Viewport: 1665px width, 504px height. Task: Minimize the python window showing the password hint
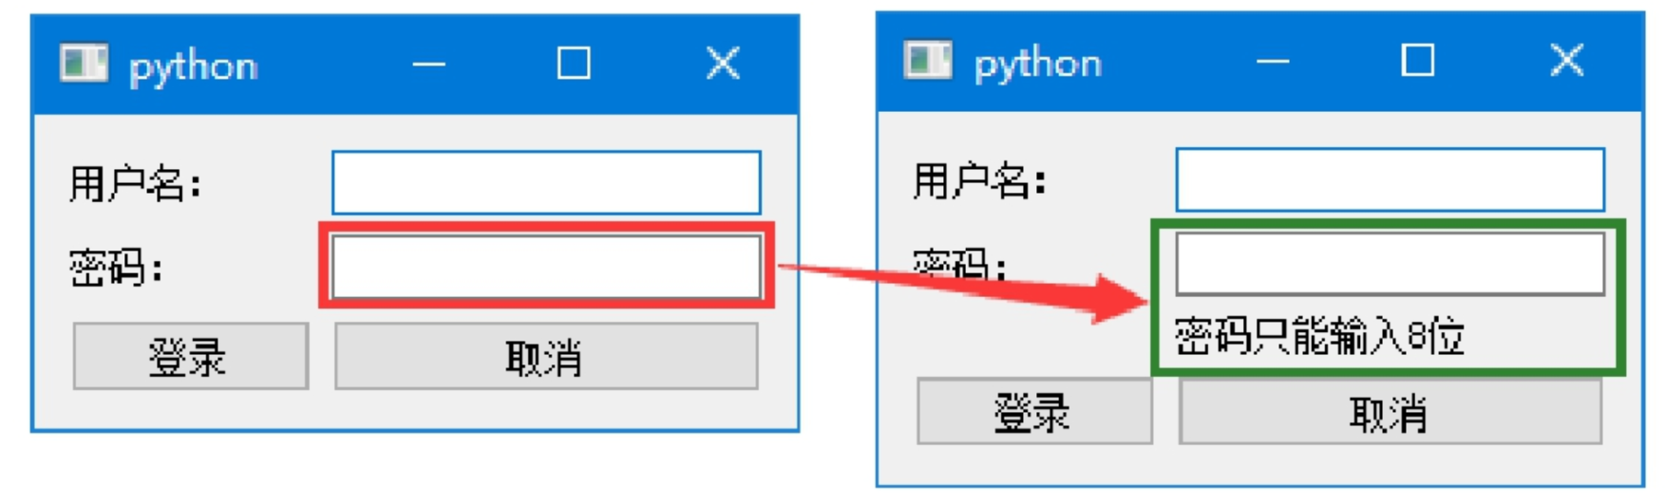(1273, 61)
